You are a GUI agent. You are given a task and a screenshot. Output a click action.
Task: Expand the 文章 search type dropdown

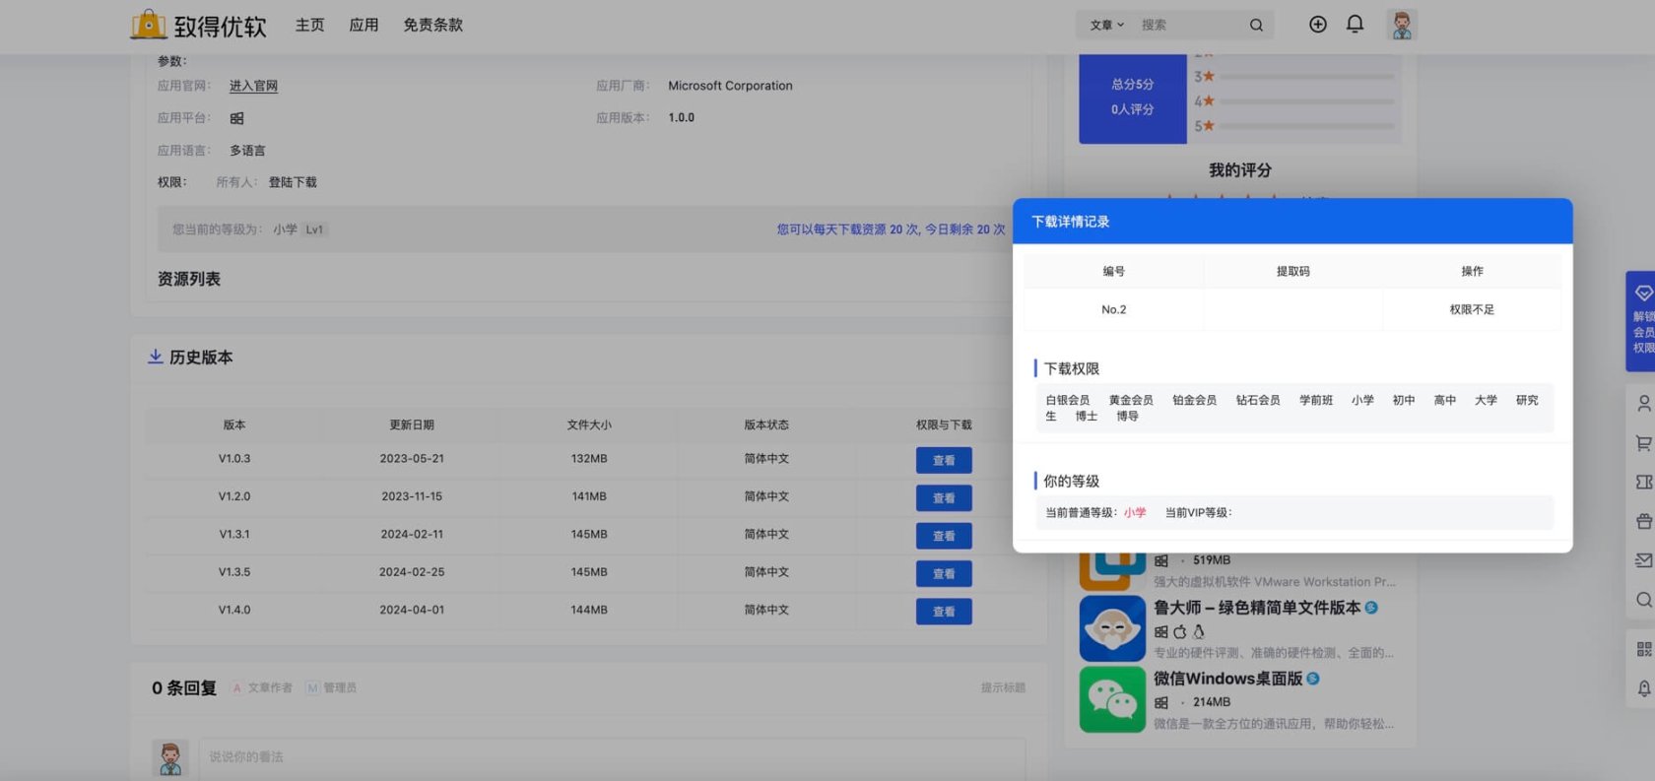click(x=1106, y=26)
